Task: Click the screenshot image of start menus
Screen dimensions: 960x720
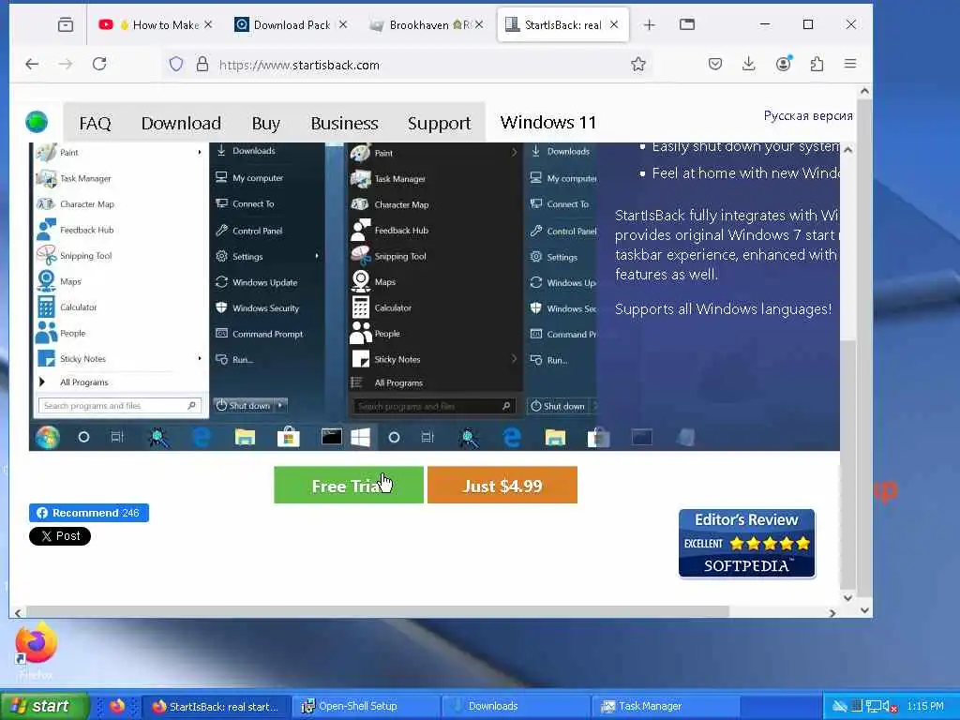Action: click(x=434, y=297)
